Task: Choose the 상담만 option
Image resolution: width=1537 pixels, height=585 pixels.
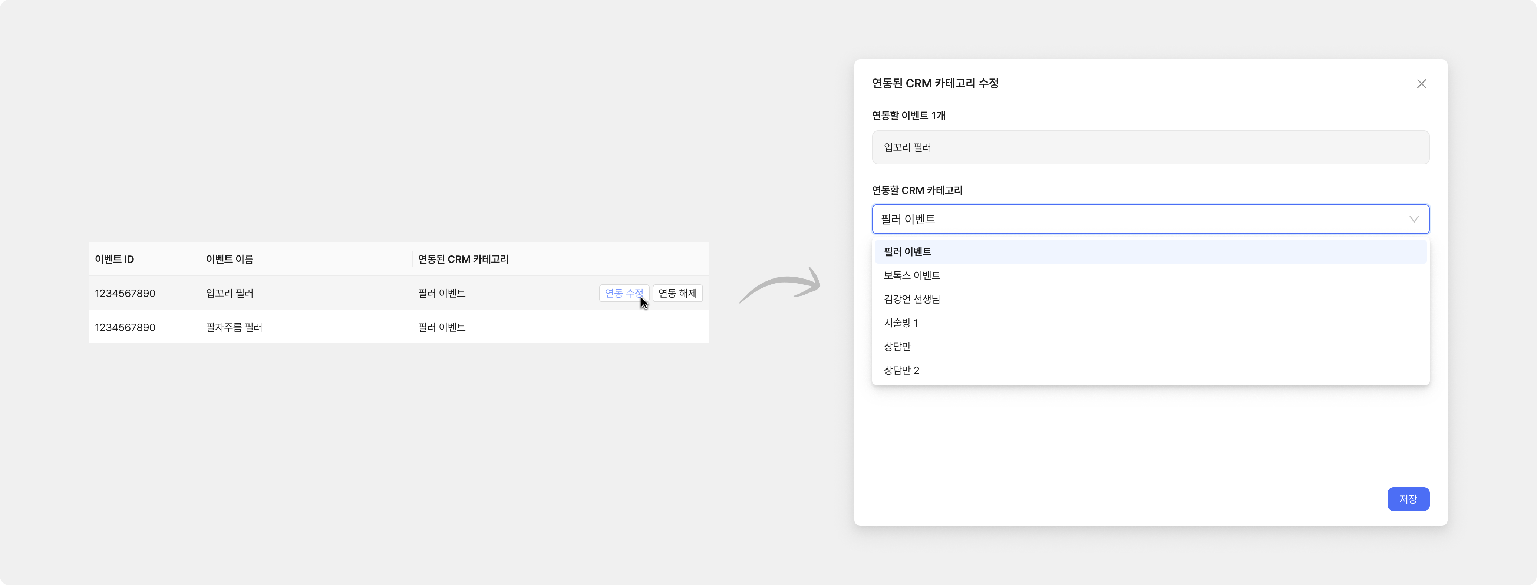Action: point(897,347)
